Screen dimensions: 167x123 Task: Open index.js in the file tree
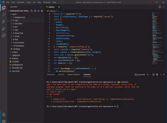tap(15, 58)
